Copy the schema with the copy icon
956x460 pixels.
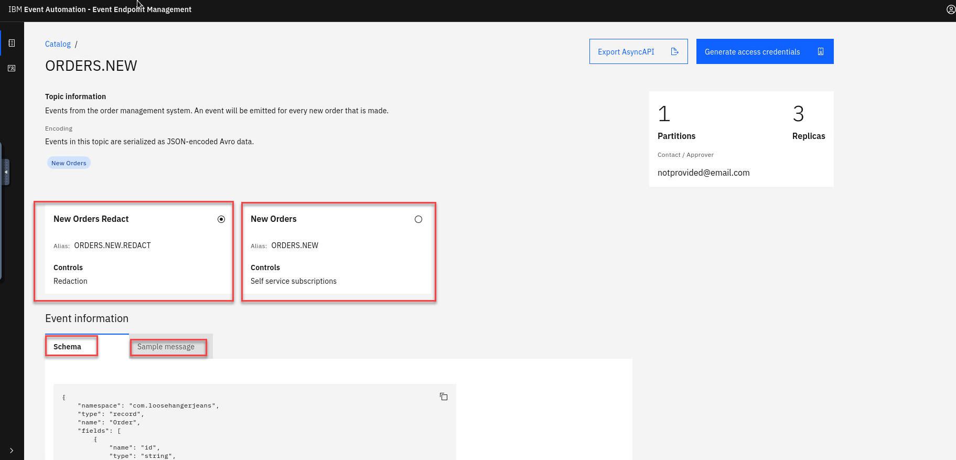pos(444,397)
